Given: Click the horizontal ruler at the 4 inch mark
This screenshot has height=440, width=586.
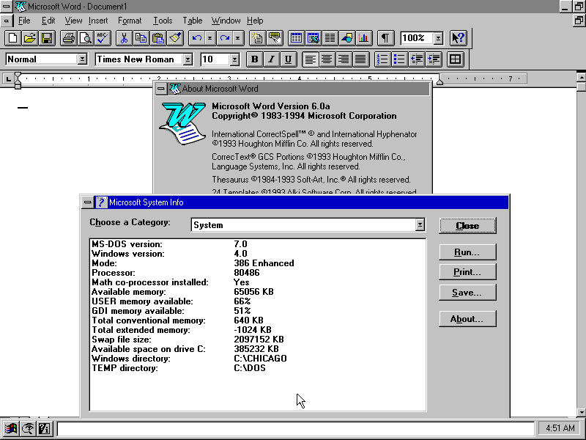Looking at the screenshot, I should click(300, 78).
